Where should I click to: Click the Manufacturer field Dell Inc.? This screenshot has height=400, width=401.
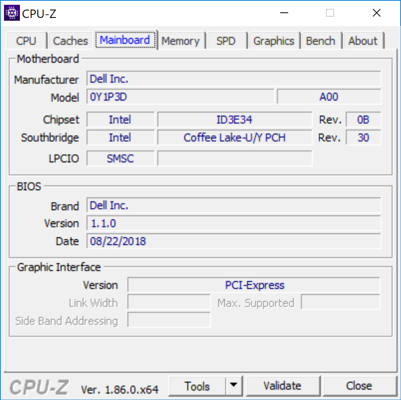pos(234,79)
